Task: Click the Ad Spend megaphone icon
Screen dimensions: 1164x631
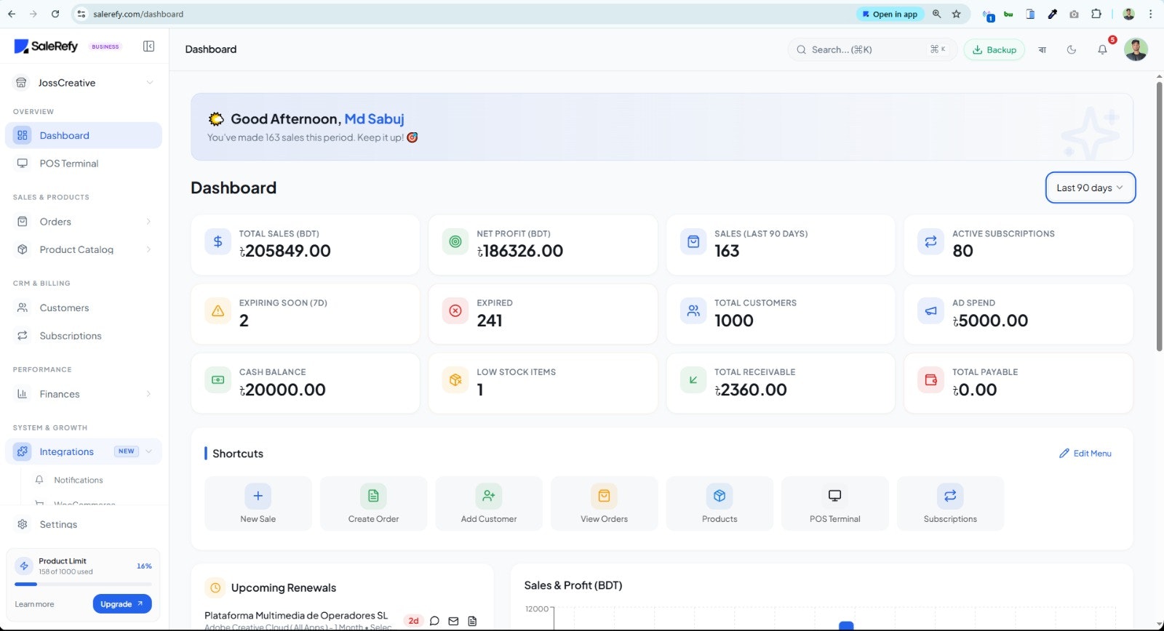Action: [x=931, y=310]
